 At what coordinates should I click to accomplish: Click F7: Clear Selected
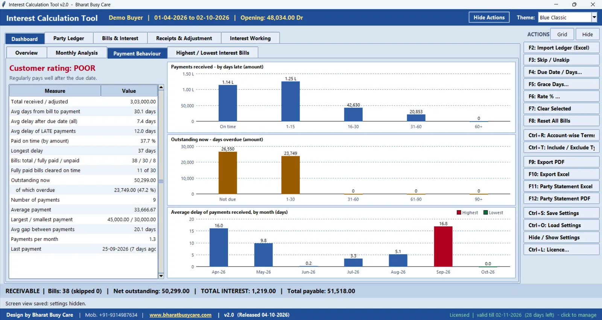[561, 108]
